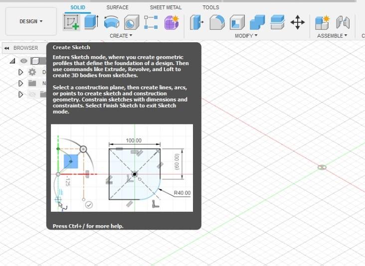Click the sketch preview image in tooltip
This screenshot has width=365, height=266.
[x=122, y=168]
